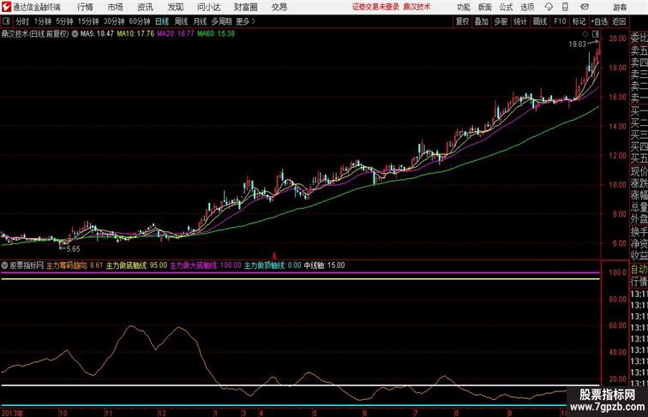Click the MA20: 16.77 value
The width and height of the screenshot is (648, 417).
[x=176, y=34]
